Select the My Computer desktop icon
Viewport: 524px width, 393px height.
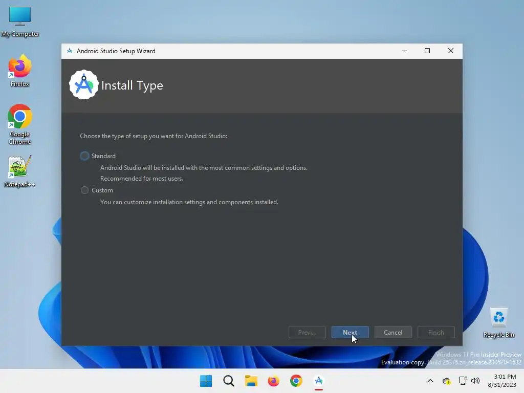point(20,21)
